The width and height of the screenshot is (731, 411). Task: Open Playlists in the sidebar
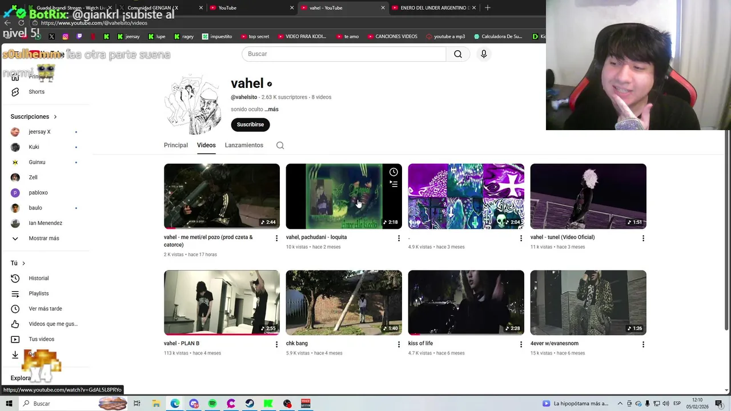point(39,293)
